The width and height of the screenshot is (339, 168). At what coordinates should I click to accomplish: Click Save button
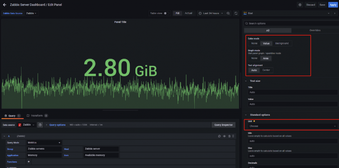click(322, 5)
